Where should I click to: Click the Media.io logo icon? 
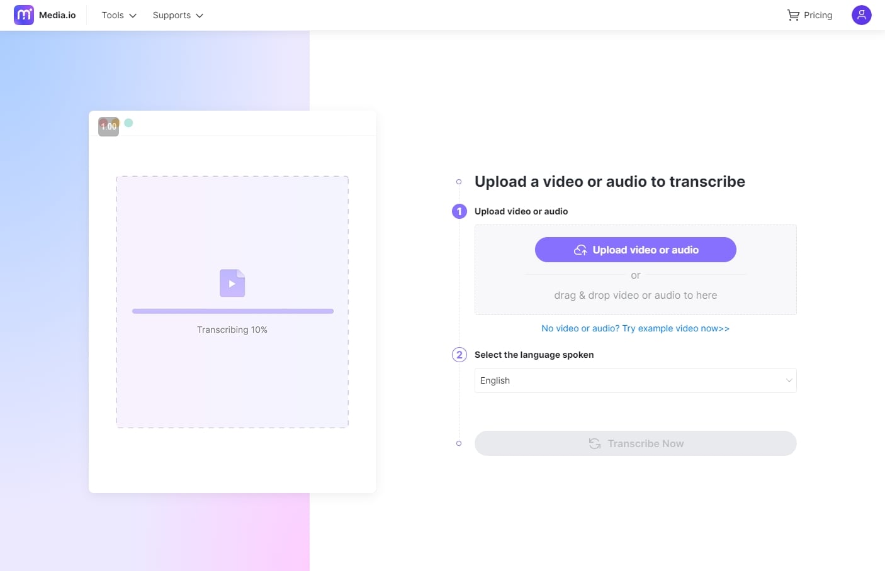[24, 14]
